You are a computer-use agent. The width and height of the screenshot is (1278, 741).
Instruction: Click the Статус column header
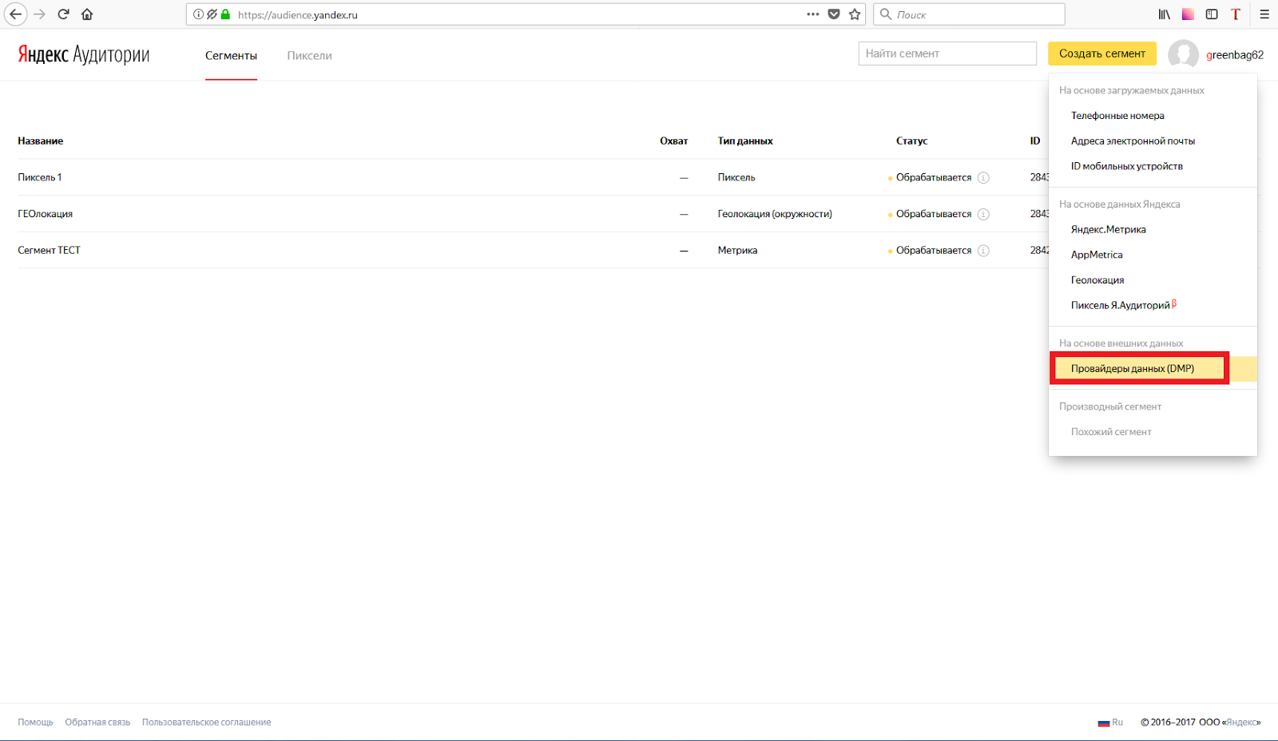pos(912,141)
